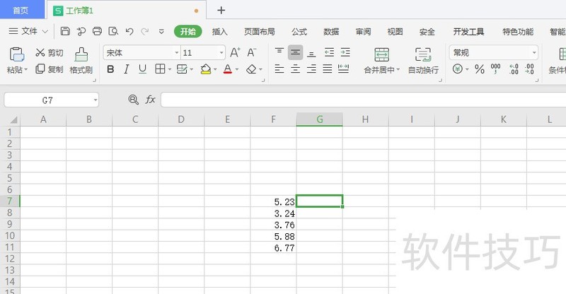The height and width of the screenshot is (294, 566).
Task: Increase font size with A+ icon
Action: coord(235,53)
